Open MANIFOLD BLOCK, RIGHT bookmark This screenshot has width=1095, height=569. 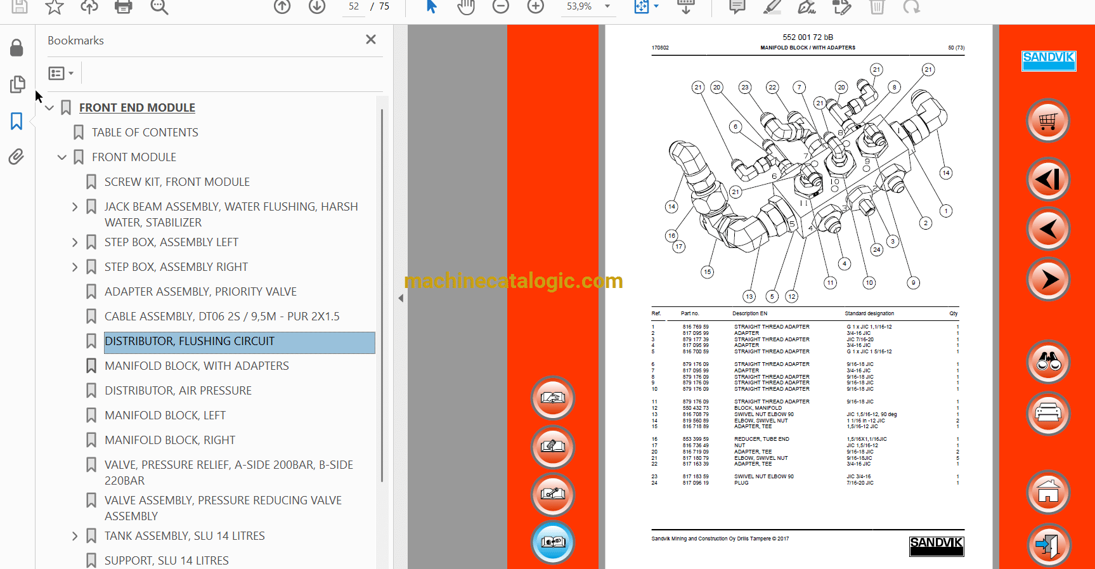[170, 440]
